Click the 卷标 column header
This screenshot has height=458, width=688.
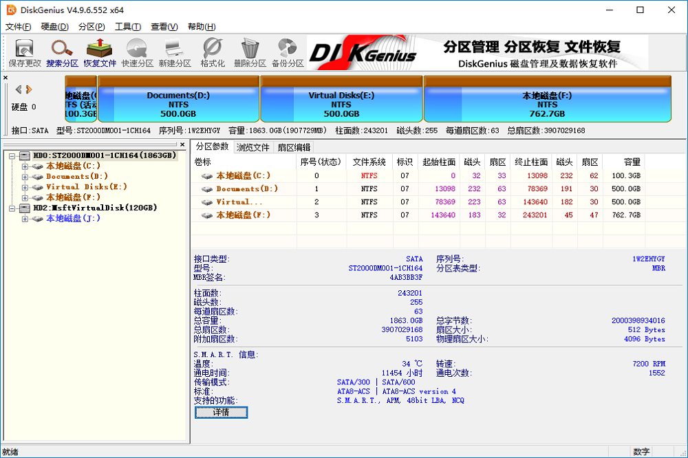244,162
